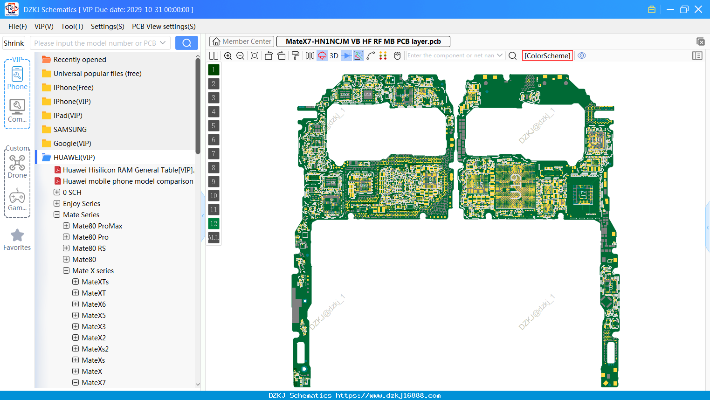Select PCB layer 12
The width and height of the screenshot is (710, 400).
coord(214,224)
